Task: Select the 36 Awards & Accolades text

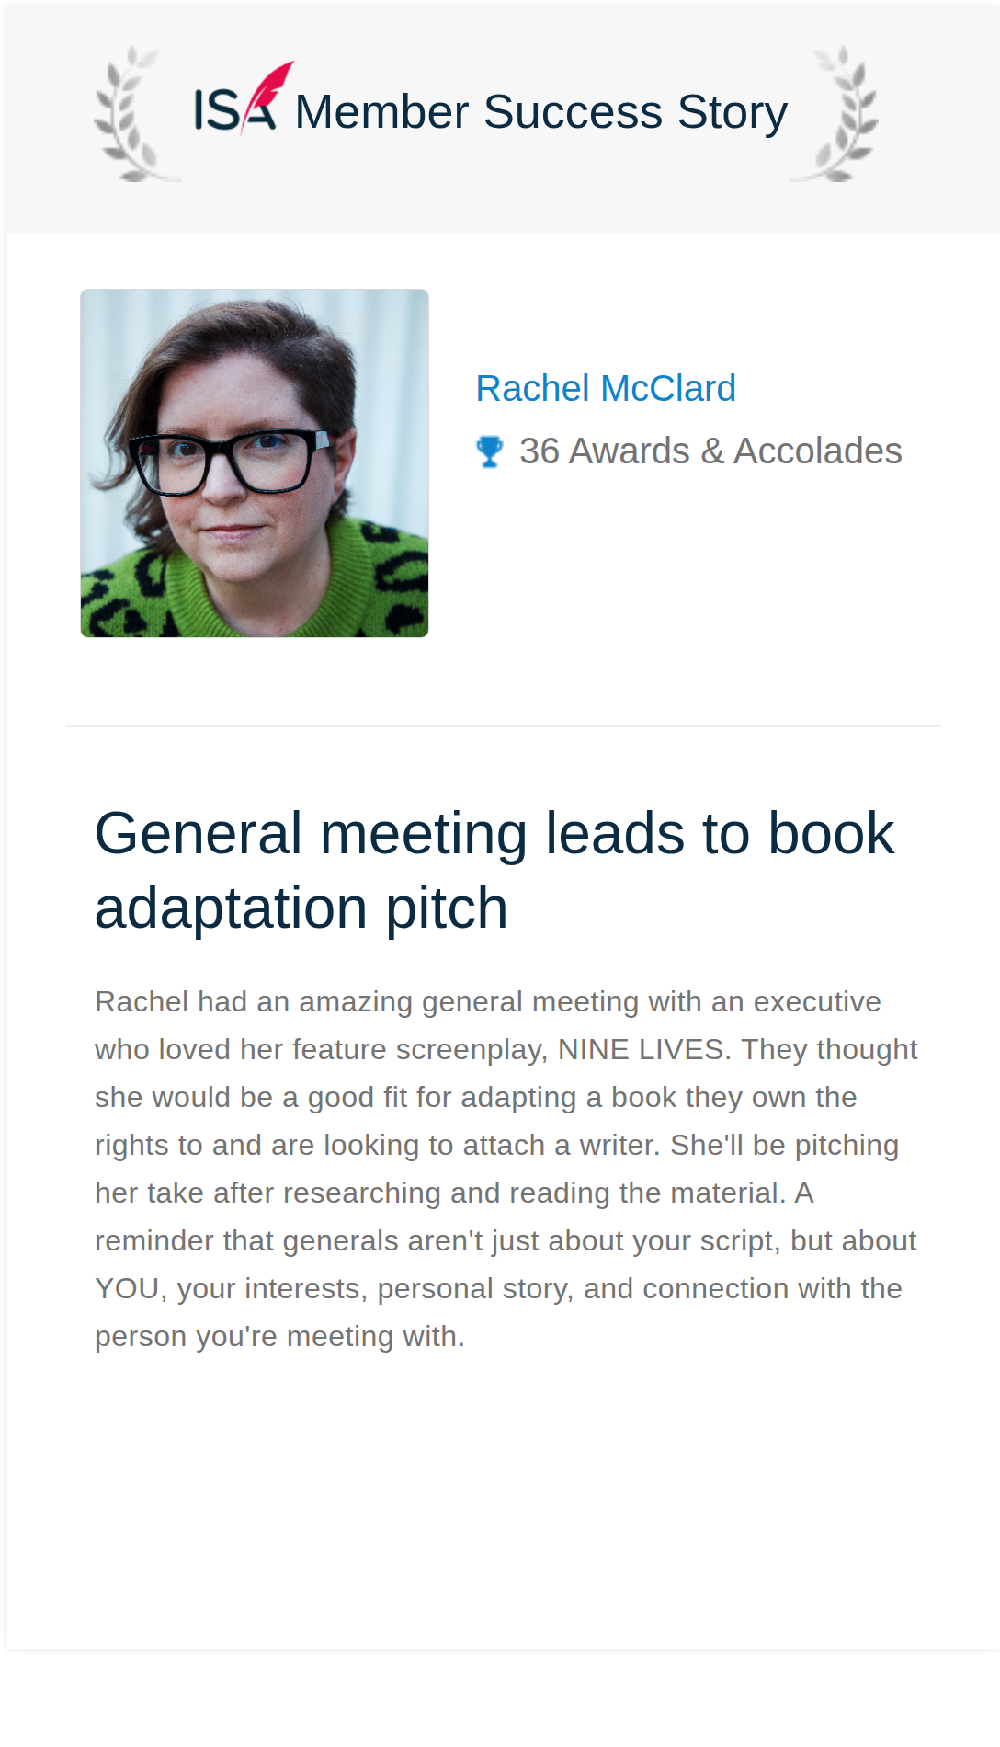Action: (x=710, y=451)
